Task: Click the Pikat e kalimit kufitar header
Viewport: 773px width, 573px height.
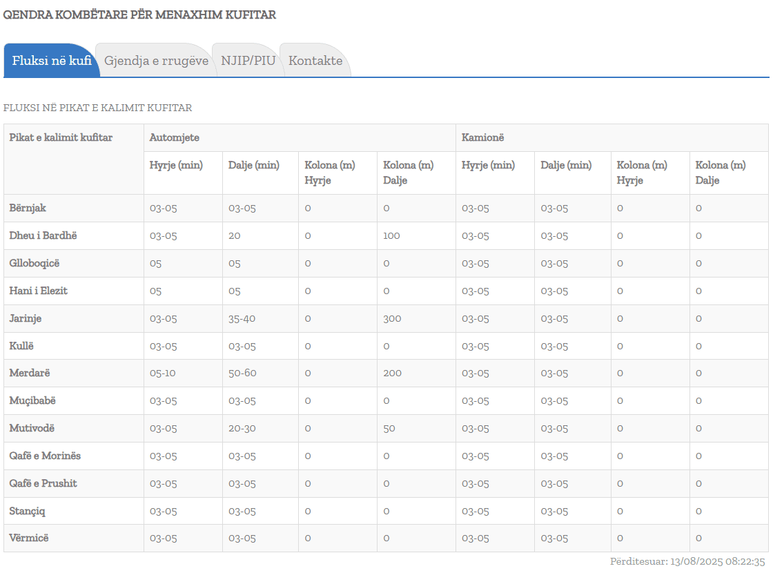Action: coord(61,138)
